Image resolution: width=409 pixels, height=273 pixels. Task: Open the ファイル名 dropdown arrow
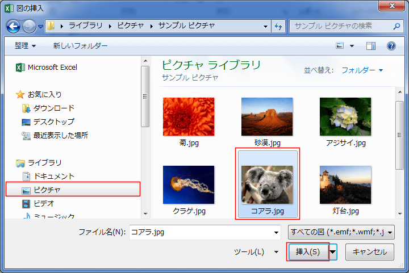pyautogui.click(x=276, y=232)
